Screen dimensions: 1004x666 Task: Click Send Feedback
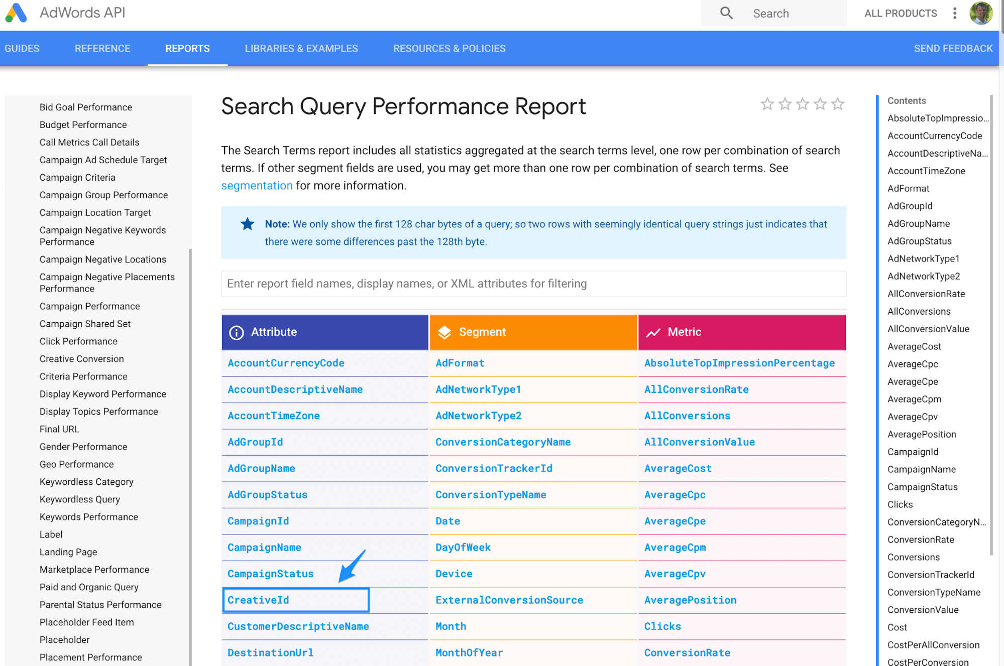953,49
